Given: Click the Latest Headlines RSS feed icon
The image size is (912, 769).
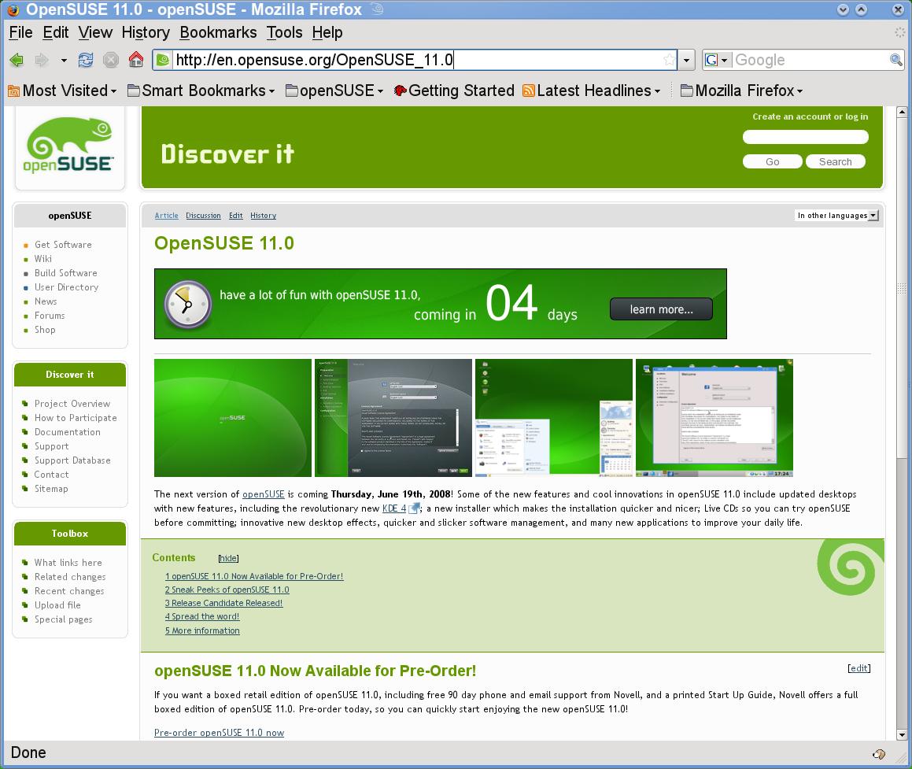Looking at the screenshot, I should pyautogui.click(x=529, y=91).
